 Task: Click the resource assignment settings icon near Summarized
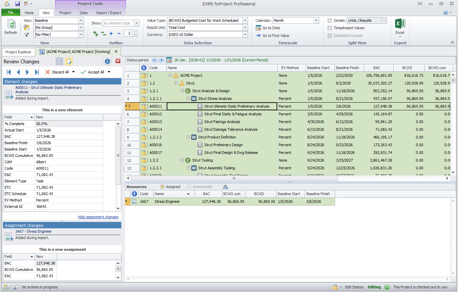225,187
